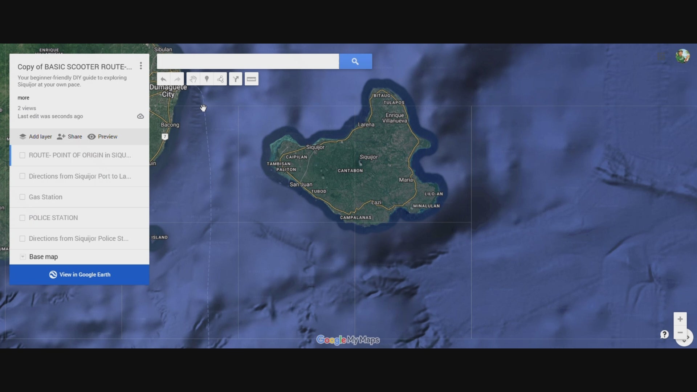
Task: Click the Maria label on the map
Action: [x=406, y=180]
